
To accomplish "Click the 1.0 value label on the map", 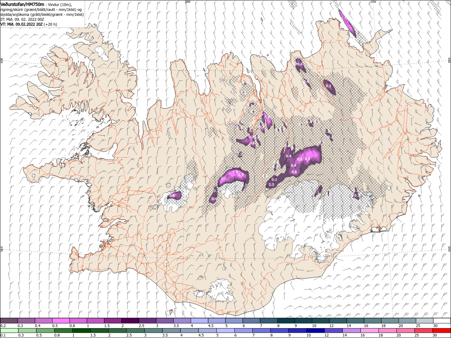I will pos(236,172).
